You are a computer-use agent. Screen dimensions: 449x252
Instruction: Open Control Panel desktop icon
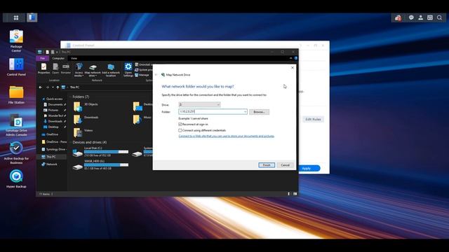tap(16, 67)
